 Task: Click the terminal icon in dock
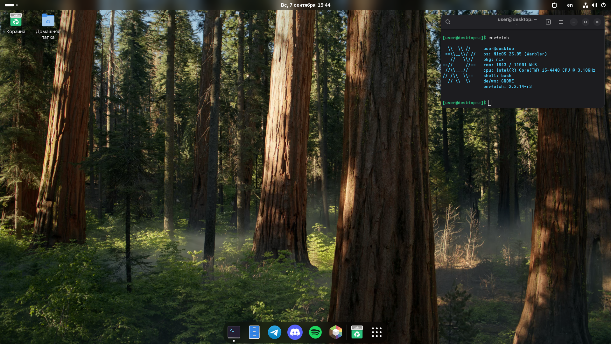(x=234, y=332)
